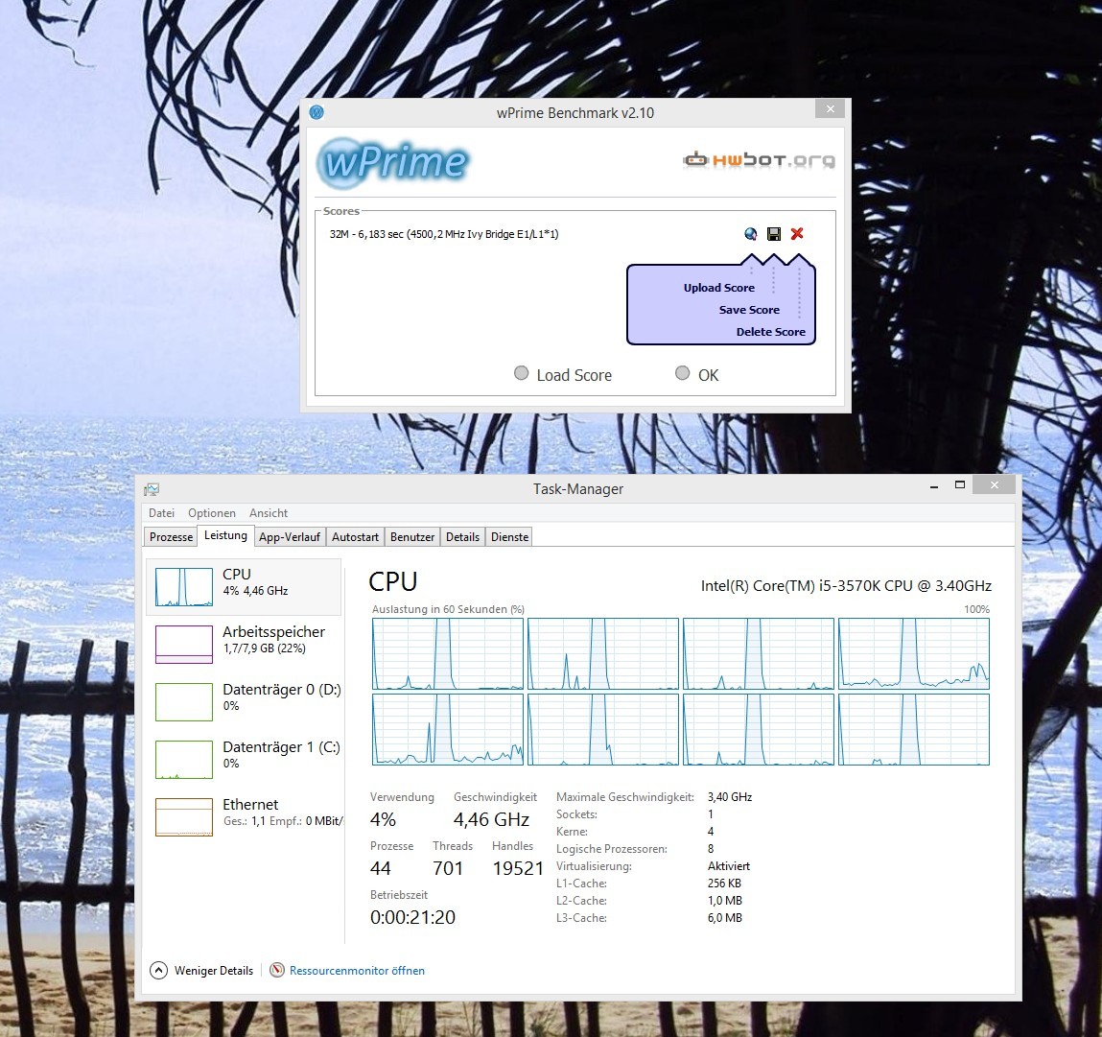1102x1037 pixels.
Task: Switch to the Benutzer tab
Action: (412, 537)
